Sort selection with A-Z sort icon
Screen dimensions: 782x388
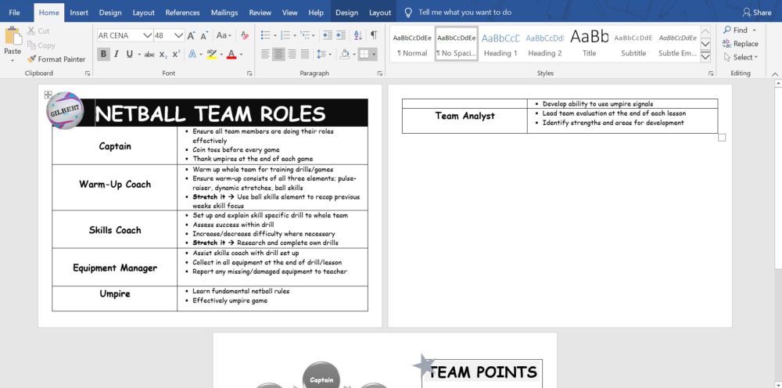tap(357, 35)
